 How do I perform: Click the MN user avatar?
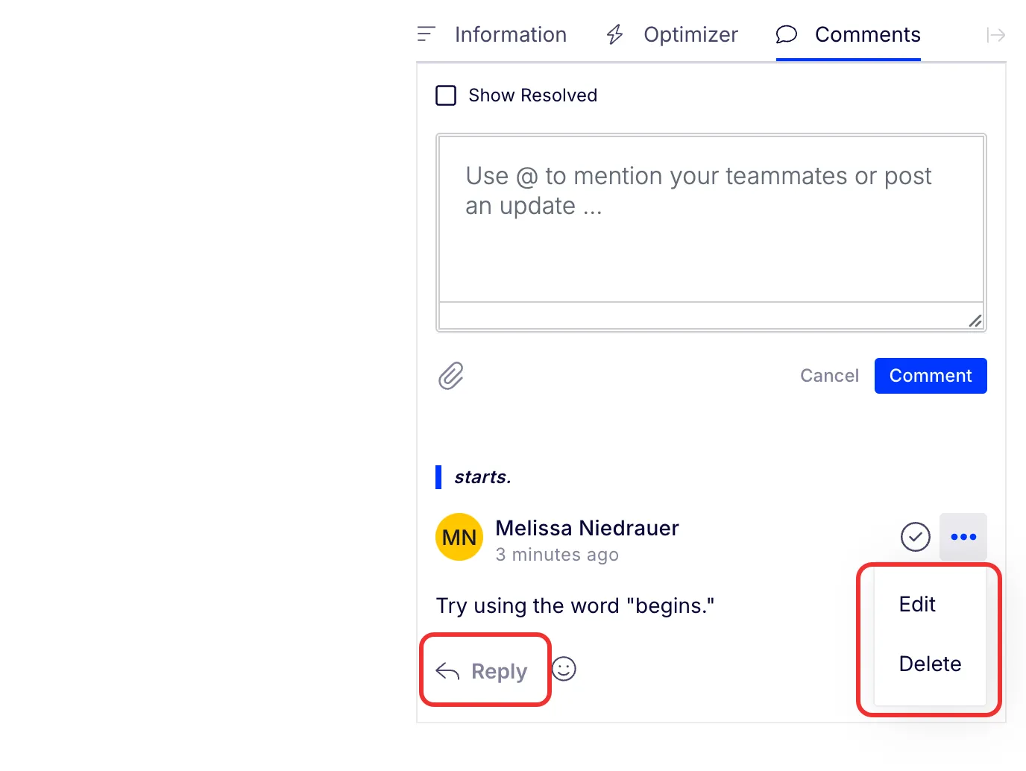459,537
